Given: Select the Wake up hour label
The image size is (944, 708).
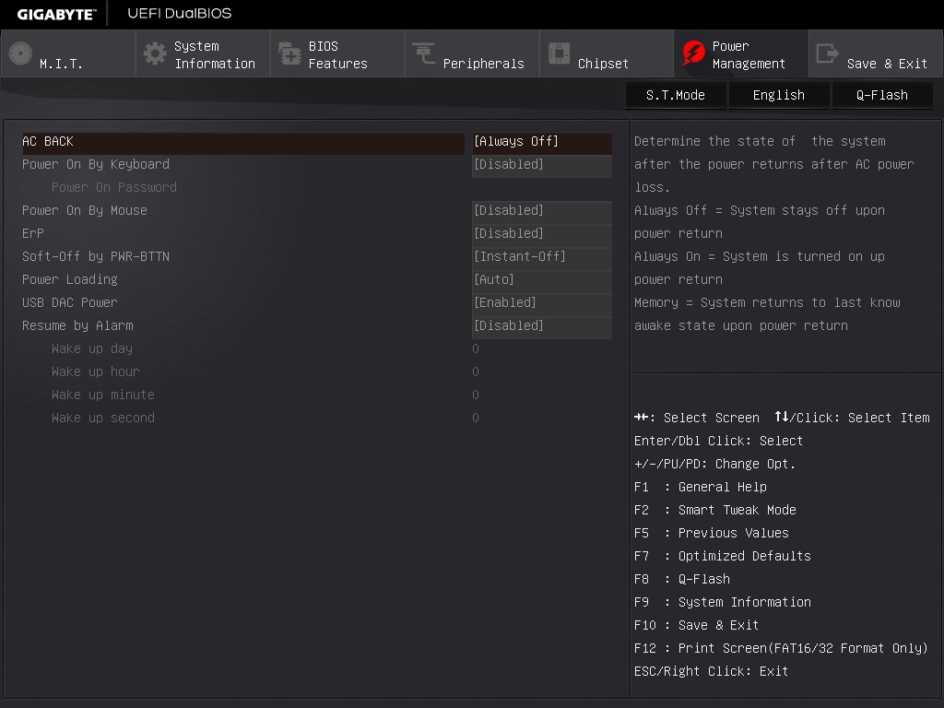Looking at the screenshot, I should click(95, 372).
